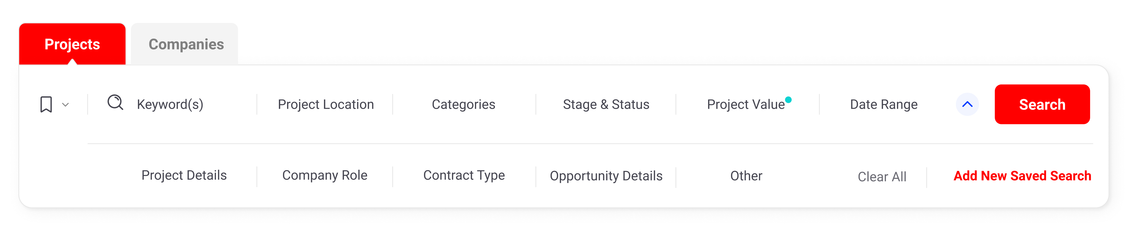Expand the saved searches dropdown arrow
This screenshot has width=1128, height=231.
point(66,105)
